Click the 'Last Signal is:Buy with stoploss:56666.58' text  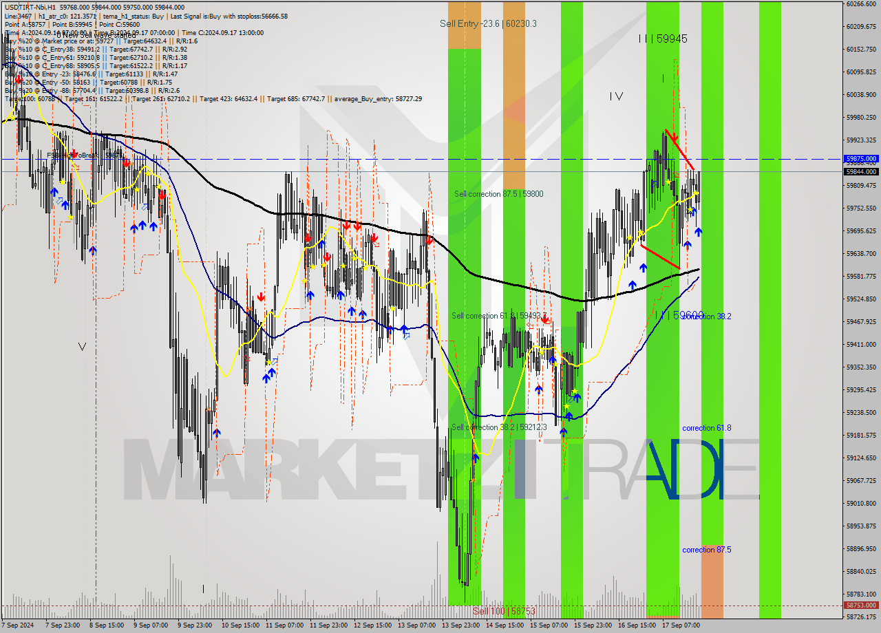[229, 16]
